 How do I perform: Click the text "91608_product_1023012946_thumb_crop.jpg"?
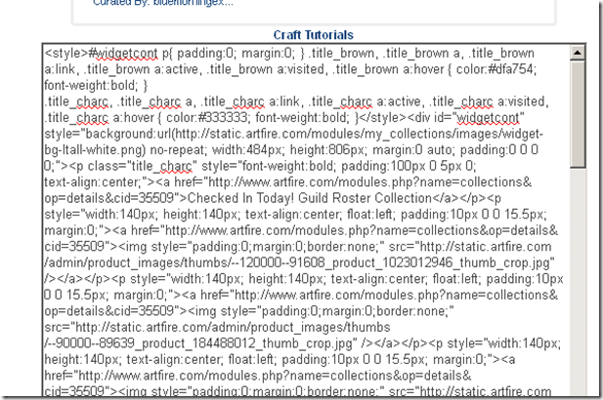tap(421, 262)
